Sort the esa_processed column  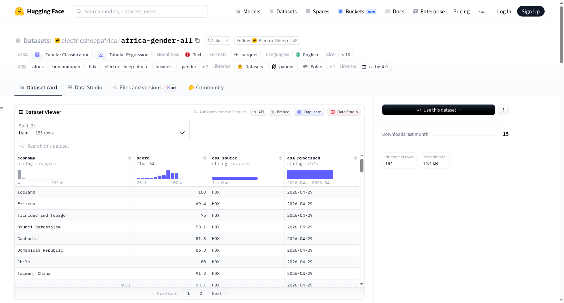[355, 158]
